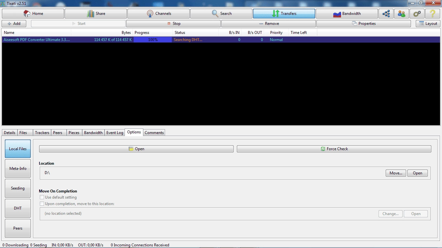Click the DHT network nodes icon
This screenshot has height=248, width=442.
386,14
